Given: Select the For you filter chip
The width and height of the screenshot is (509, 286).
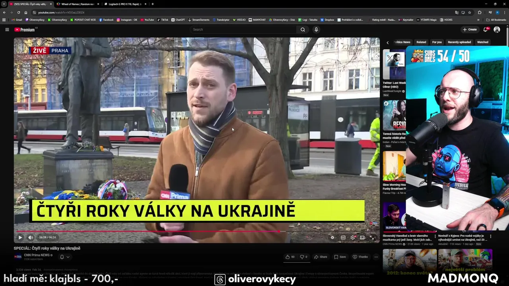Looking at the screenshot, I should pos(437,42).
